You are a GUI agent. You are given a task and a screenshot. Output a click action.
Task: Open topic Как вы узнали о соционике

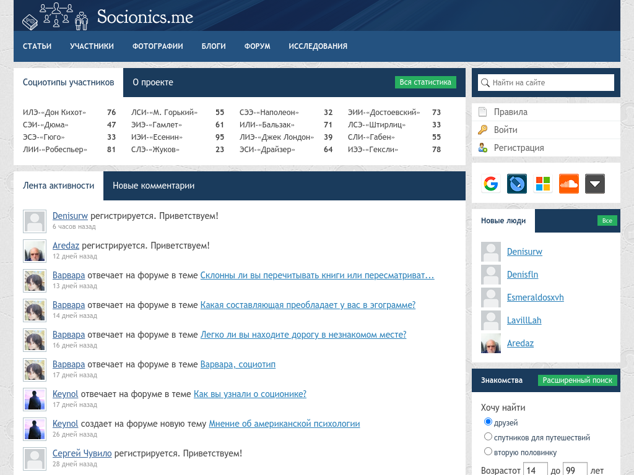pos(250,394)
